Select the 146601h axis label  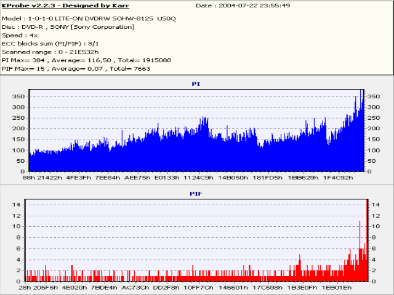click(x=233, y=288)
